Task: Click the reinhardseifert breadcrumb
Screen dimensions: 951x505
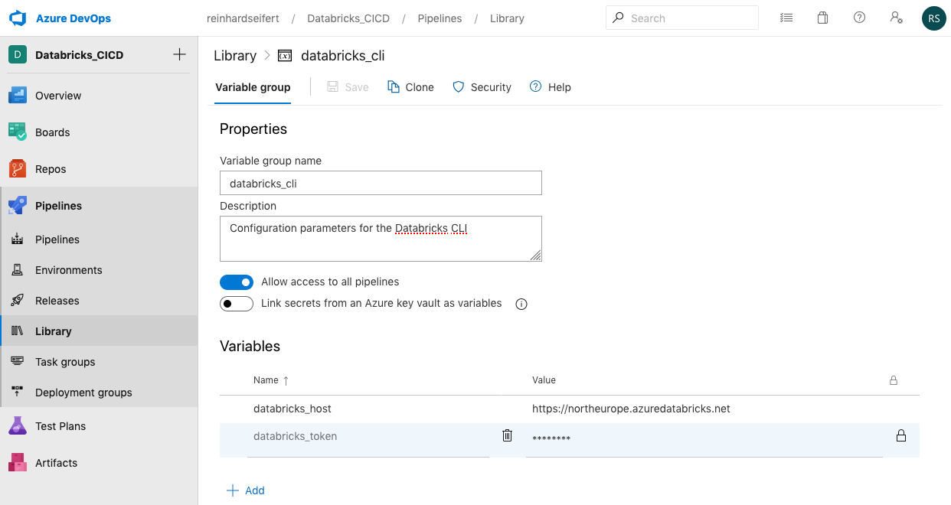Action: click(243, 18)
